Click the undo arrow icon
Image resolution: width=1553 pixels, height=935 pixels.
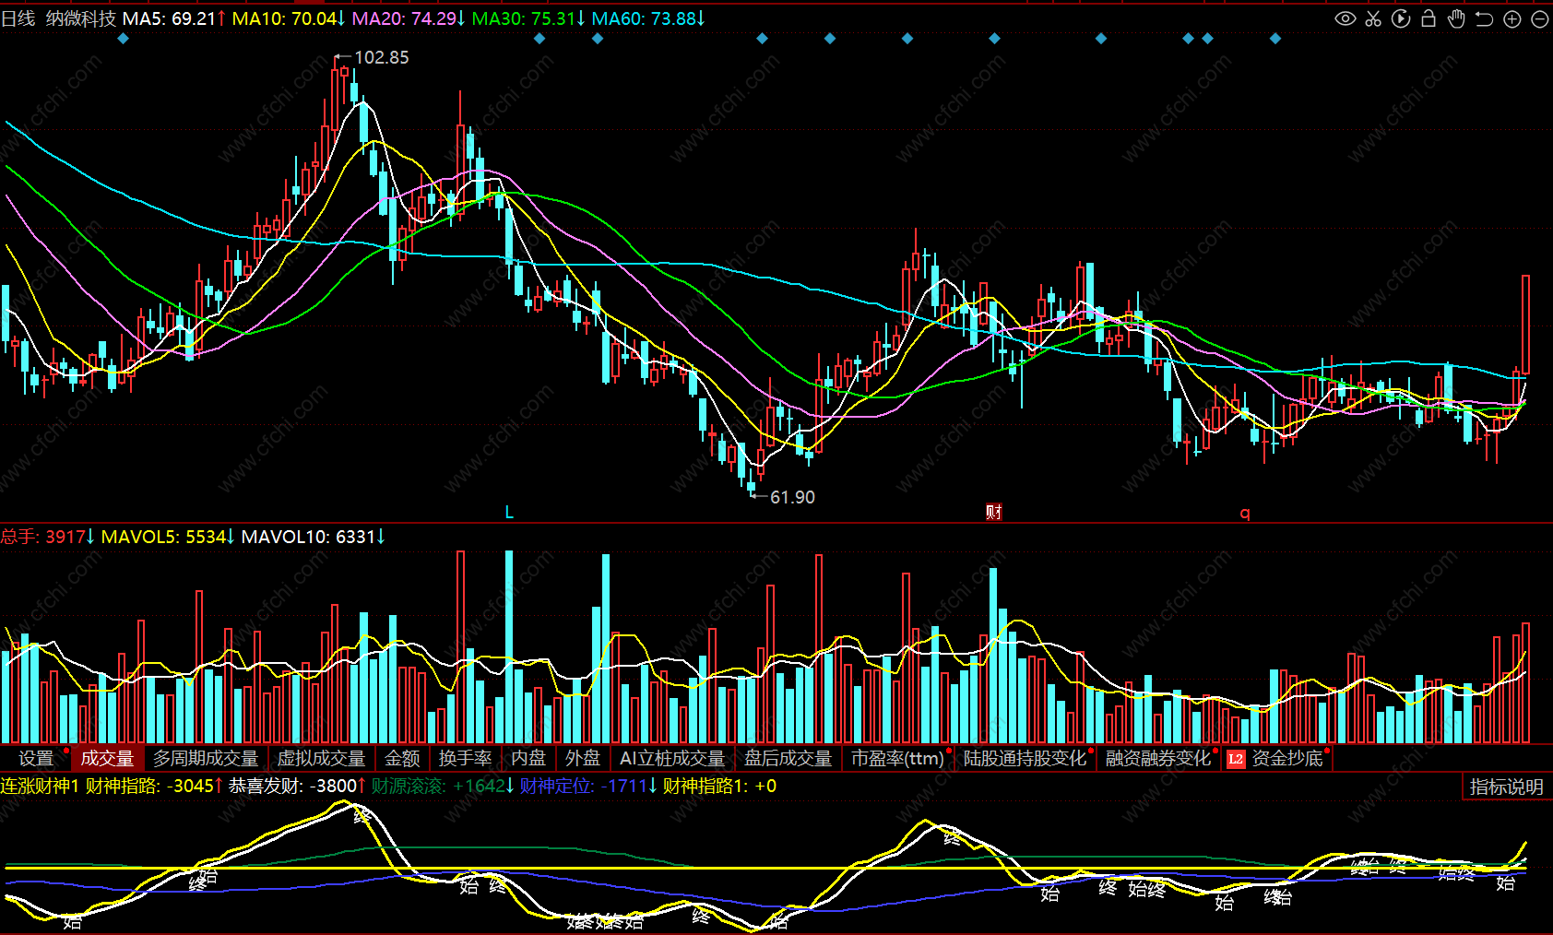pyautogui.click(x=1484, y=18)
